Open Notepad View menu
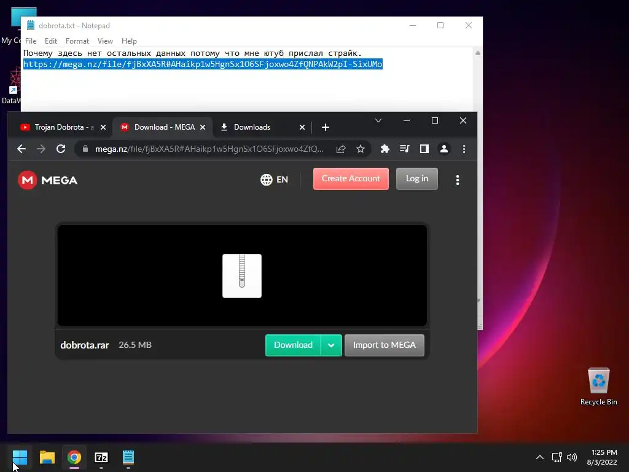 [105, 41]
